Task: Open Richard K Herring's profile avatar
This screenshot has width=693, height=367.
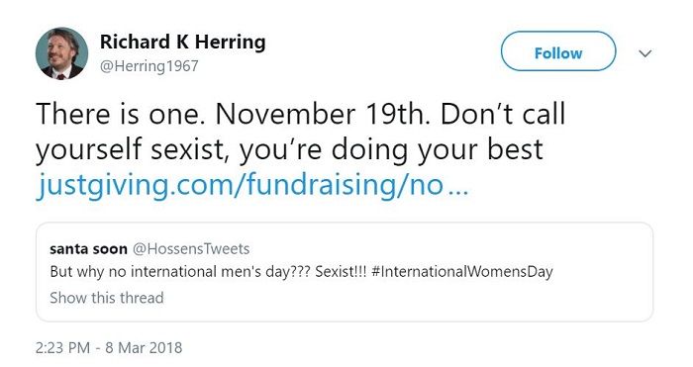Action: [61, 53]
